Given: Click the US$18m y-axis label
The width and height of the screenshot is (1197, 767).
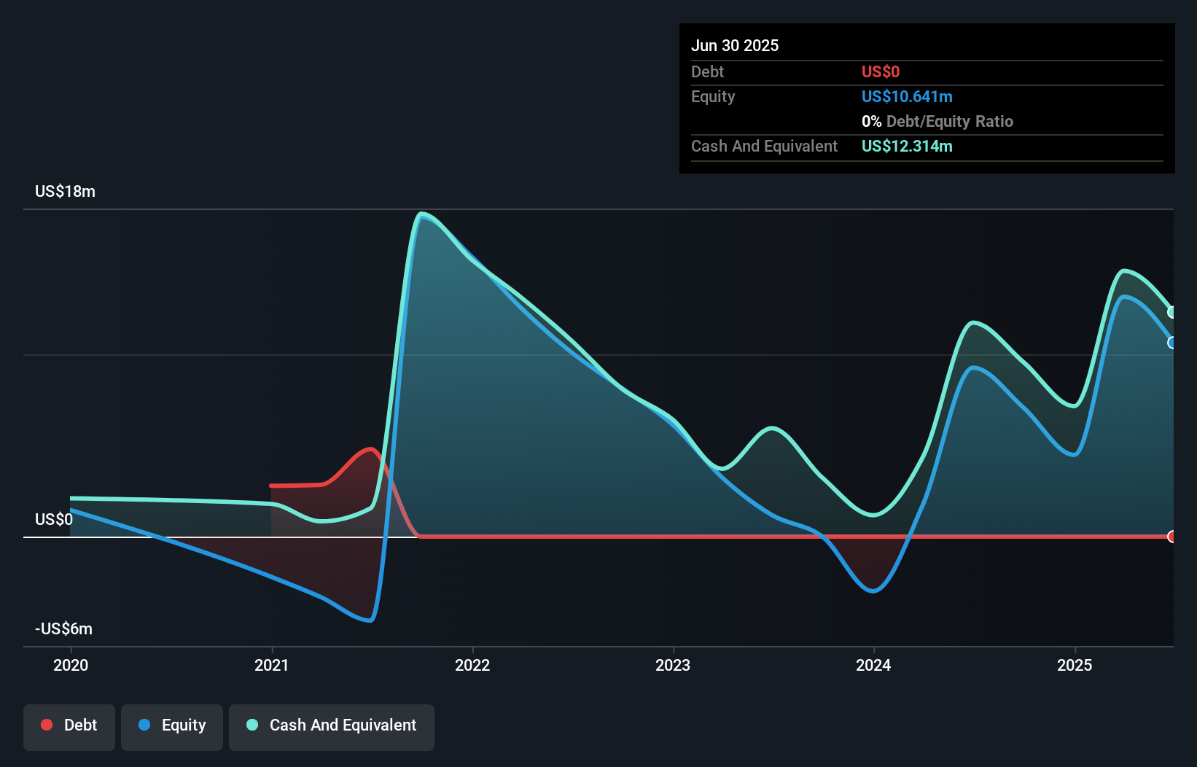Looking at the screenshot, I should (x=65, y=191).
